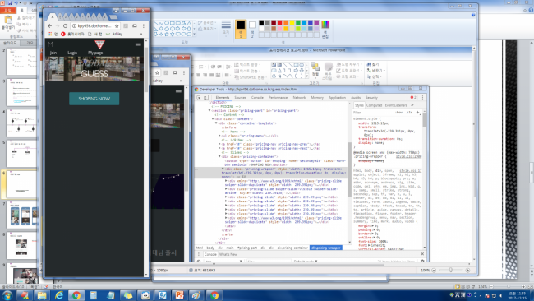This screenshot has height=301, width=534.
Task: Open the style.css:2908 source link
Action: pyautogui.click(x=408, y=156)
